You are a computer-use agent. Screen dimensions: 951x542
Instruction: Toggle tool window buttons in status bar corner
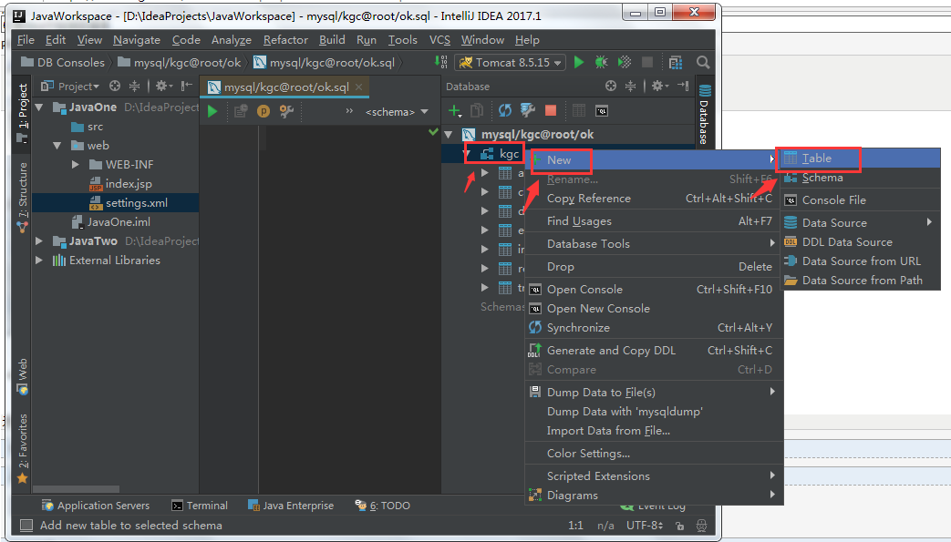coord(26,526)
